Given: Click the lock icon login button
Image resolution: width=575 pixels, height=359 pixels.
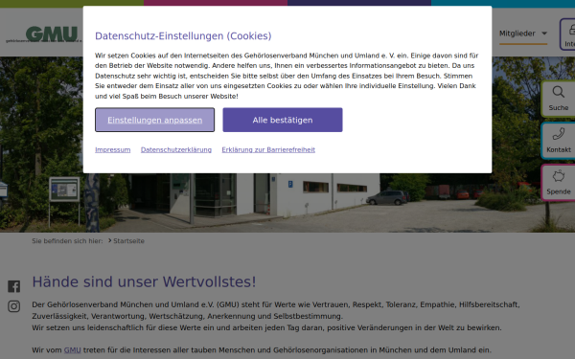Looking at the screenshot, I should 567,34.
